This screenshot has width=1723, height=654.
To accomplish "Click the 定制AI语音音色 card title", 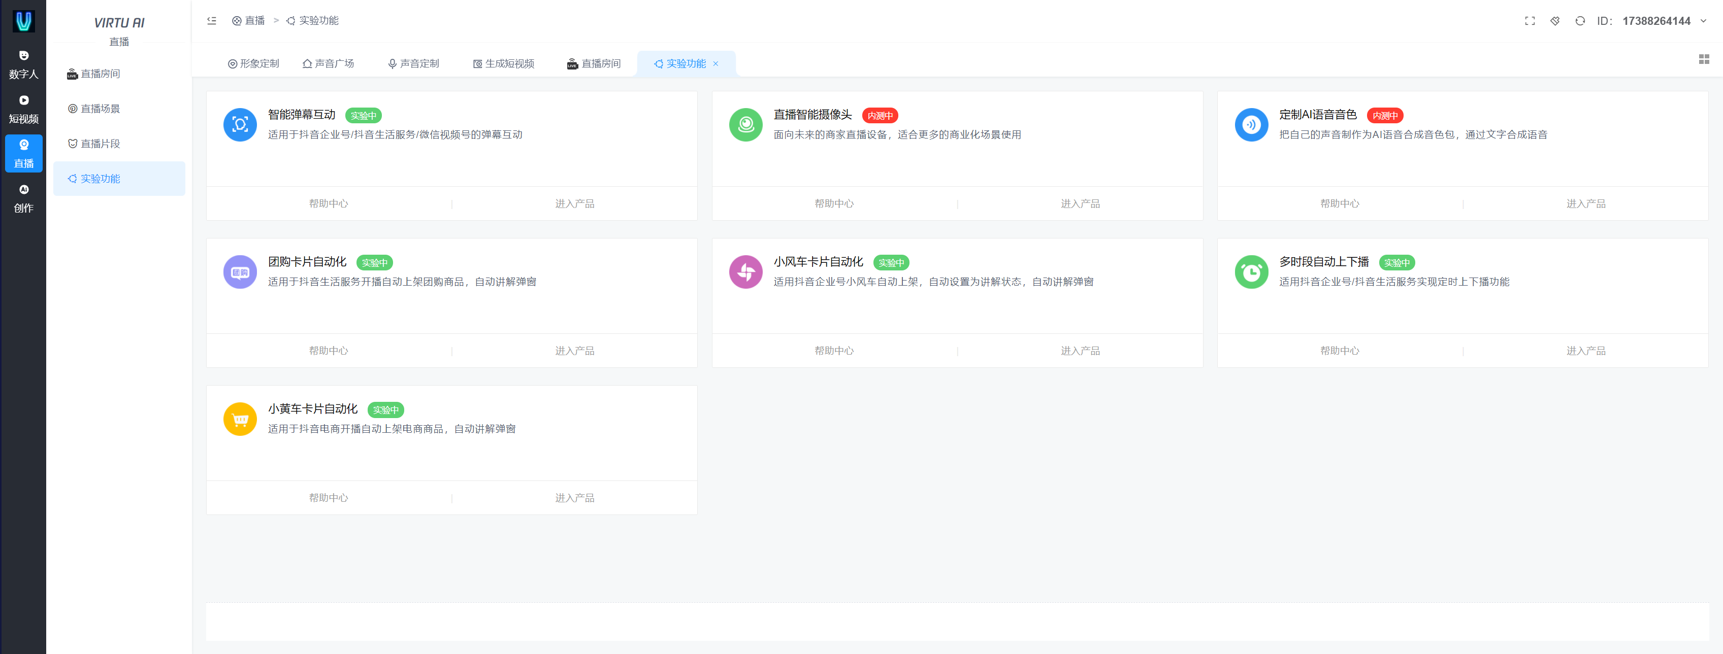I will [x=1318, y=115].
